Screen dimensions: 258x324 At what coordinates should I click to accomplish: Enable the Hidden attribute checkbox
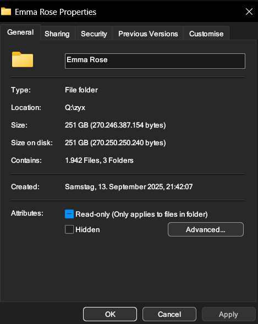click(x=69, y=229)
